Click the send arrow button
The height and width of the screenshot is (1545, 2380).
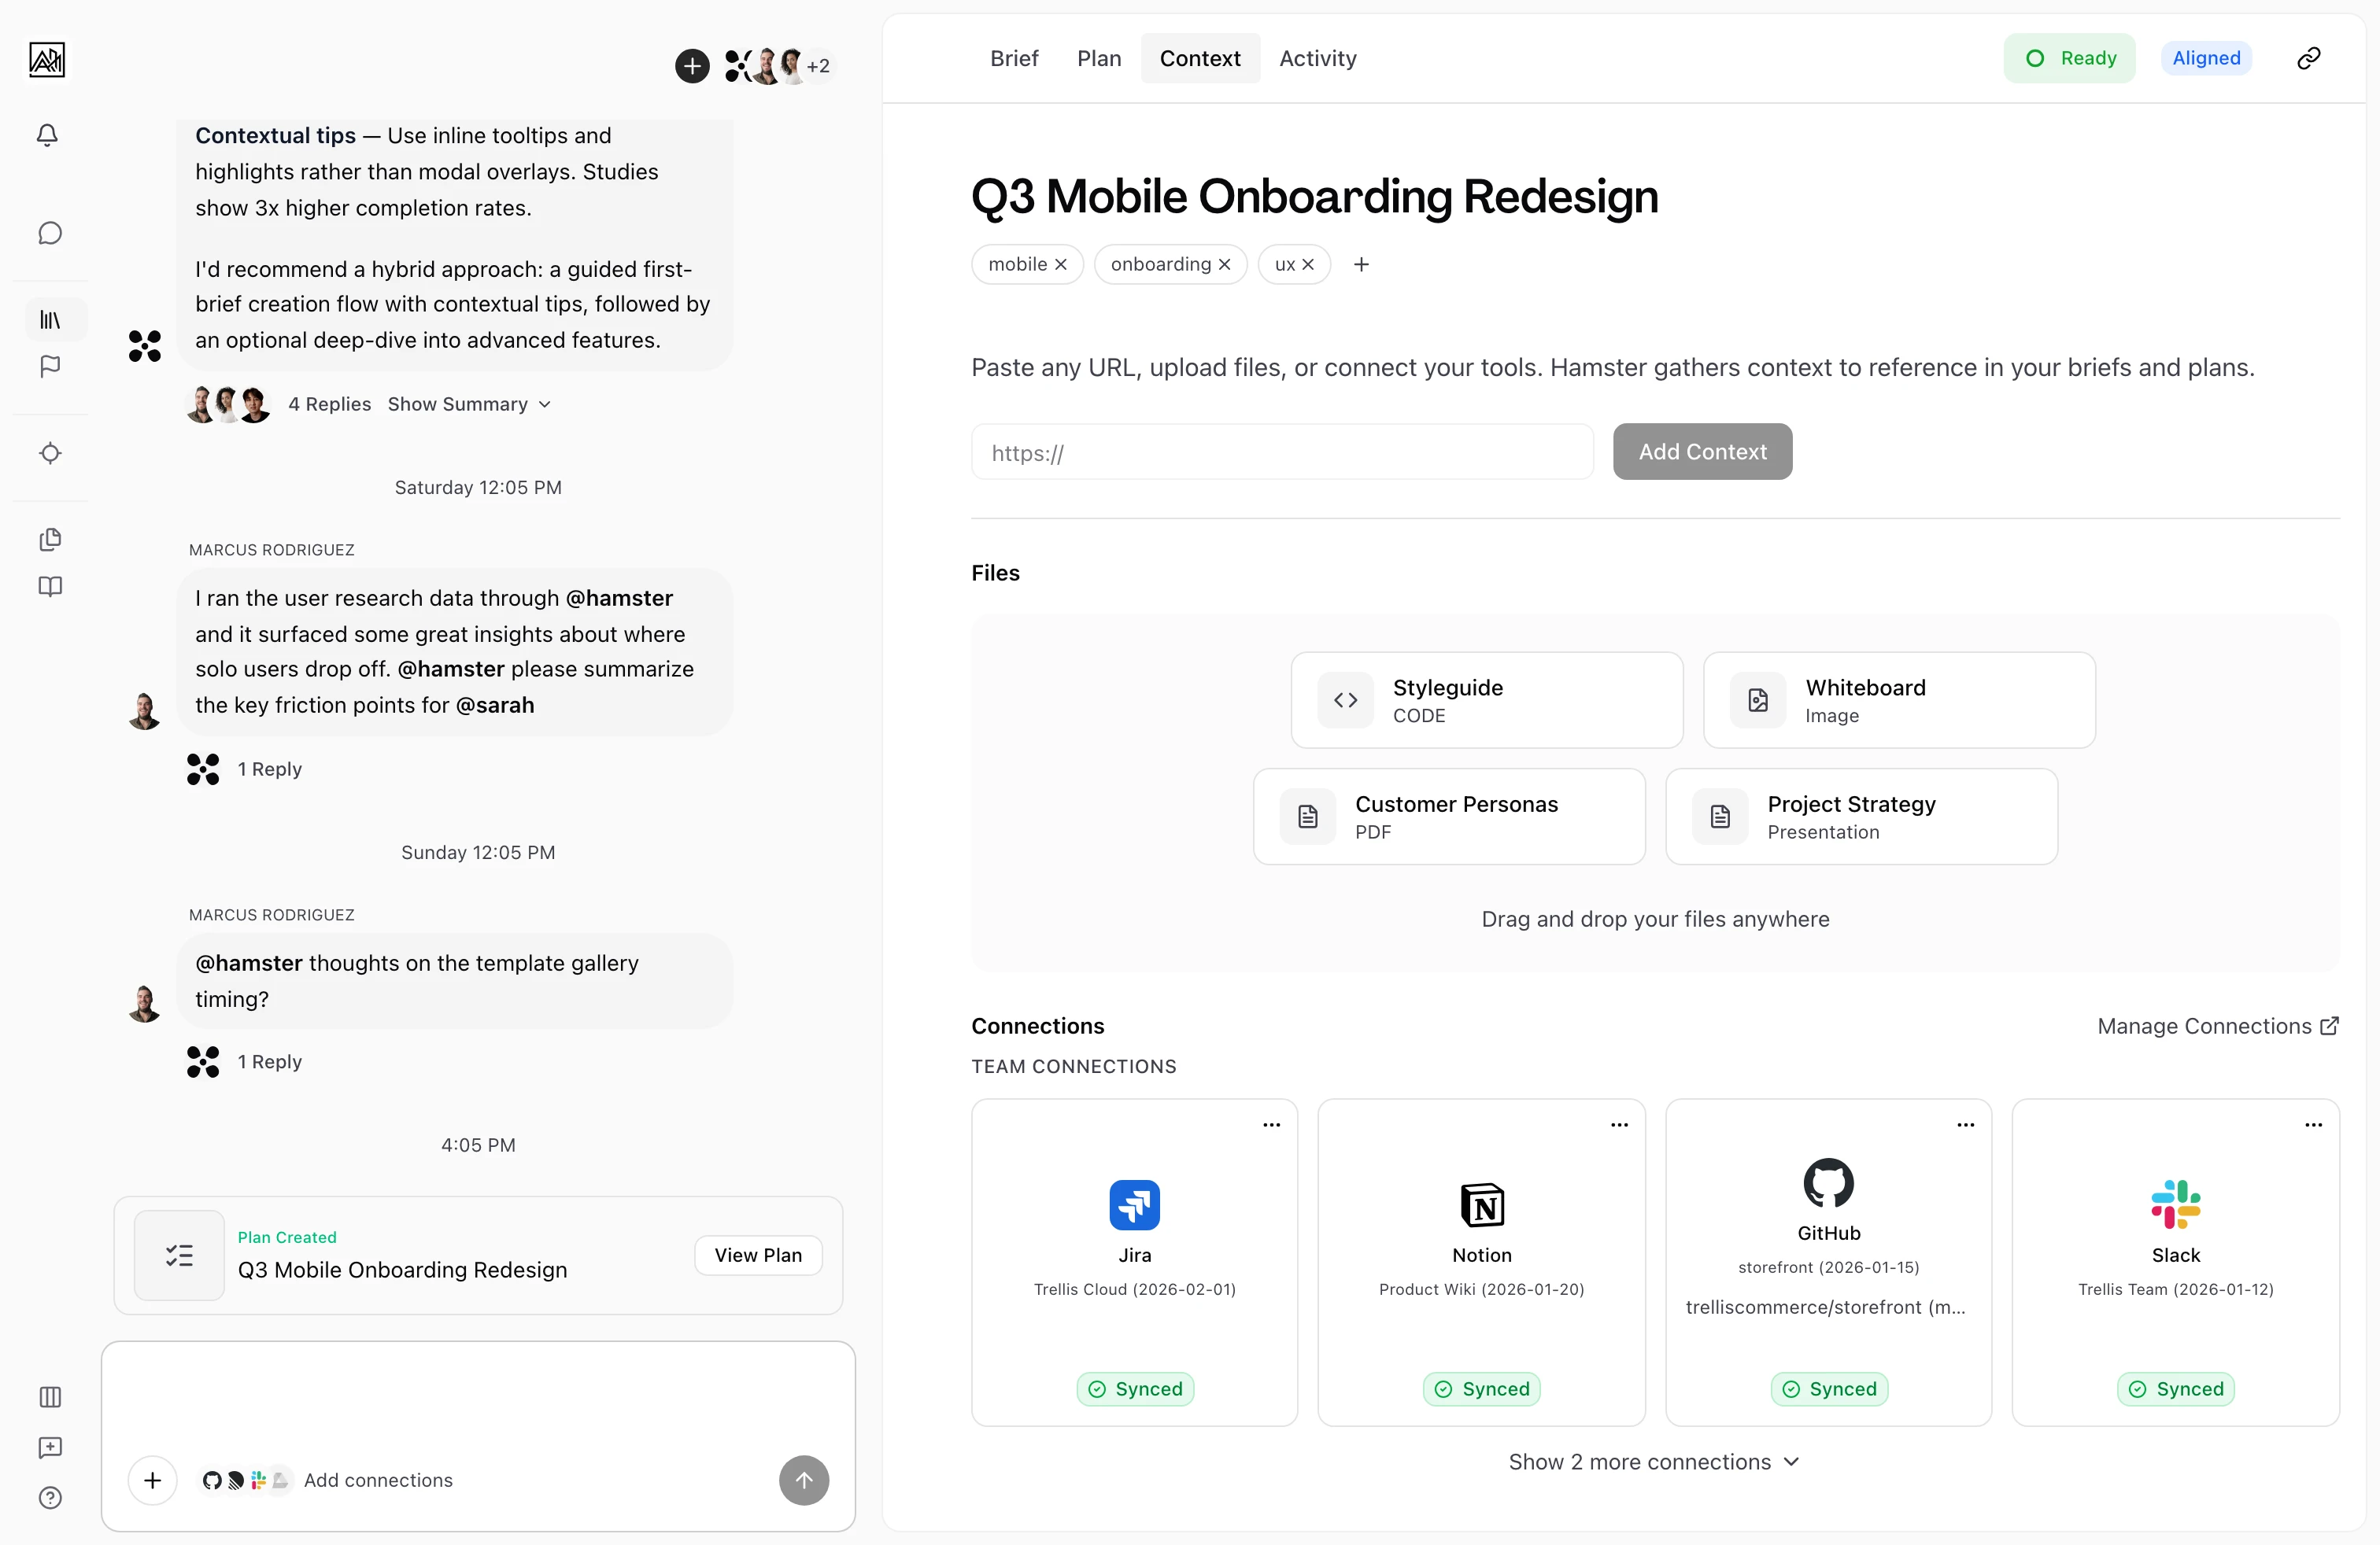pyautogui.click(x=803, y=1480)
